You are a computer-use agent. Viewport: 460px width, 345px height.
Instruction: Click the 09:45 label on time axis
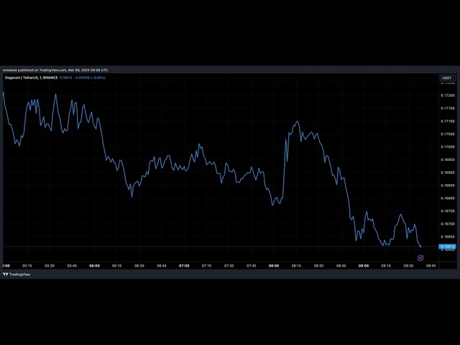click(431, 265)
